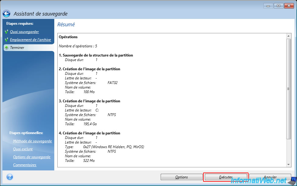
Task: Open the Commentaires optional step
Action: [x=25, y=165]
